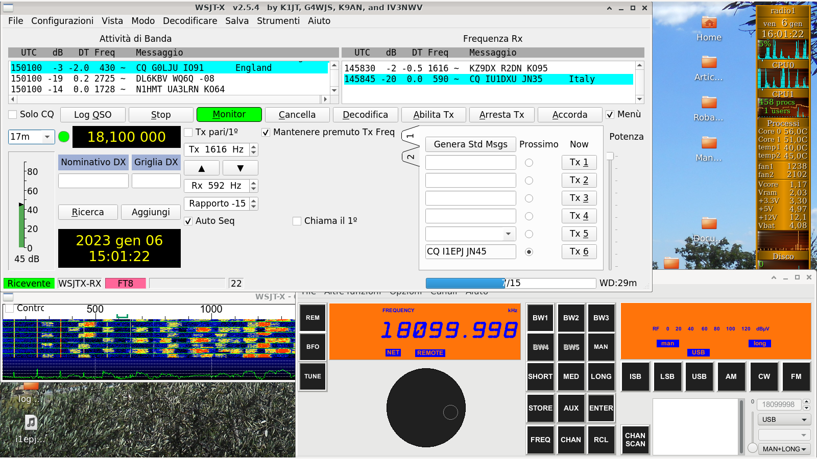Viewport: 817px width, 459px height.
Task: Click the Genera Std Msgs button
Action: coord(471,144)
